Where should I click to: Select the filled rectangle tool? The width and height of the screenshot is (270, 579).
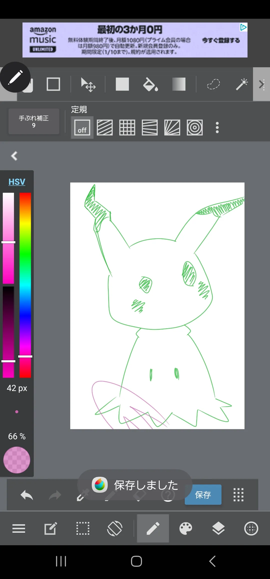(122, 84)
